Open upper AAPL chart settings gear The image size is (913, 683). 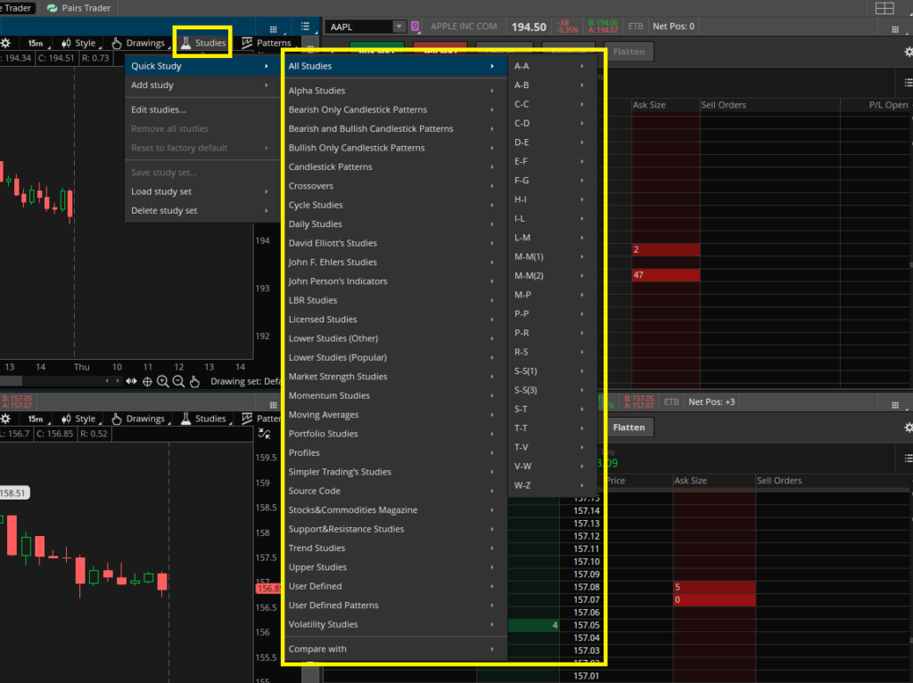point(5,43)
